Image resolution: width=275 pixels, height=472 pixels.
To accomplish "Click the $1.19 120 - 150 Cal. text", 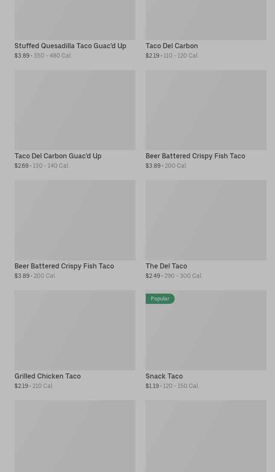I will coord(172,386).
